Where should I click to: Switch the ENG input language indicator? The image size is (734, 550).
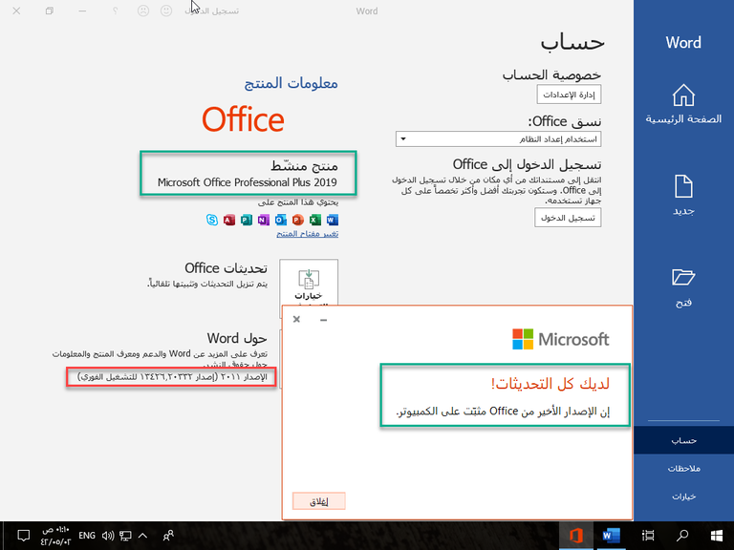[87, 536]
